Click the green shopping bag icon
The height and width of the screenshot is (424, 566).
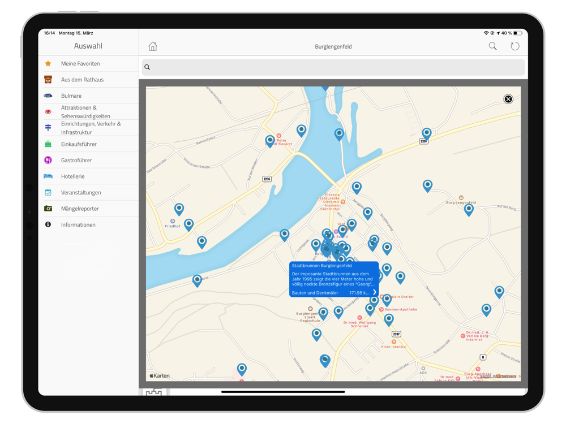(x=48, y=144)
